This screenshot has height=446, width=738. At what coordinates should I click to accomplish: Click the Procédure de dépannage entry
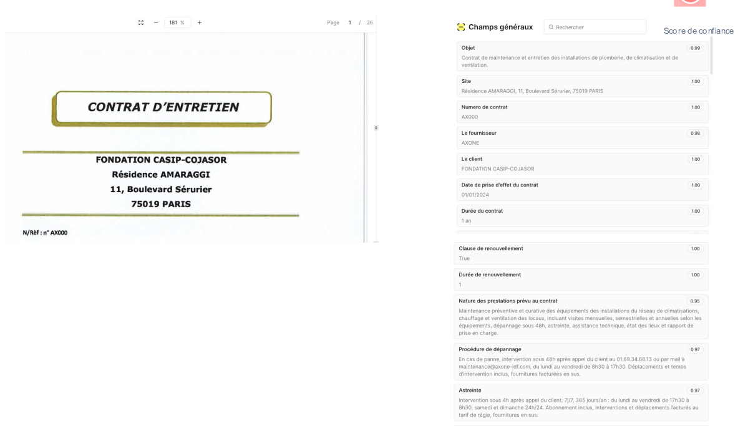pos(580,362)
